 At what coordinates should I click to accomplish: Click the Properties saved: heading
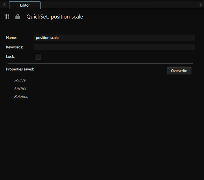point(20,69)
